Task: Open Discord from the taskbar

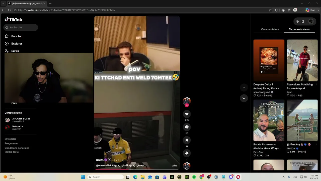Action: [x=231, y=177]
